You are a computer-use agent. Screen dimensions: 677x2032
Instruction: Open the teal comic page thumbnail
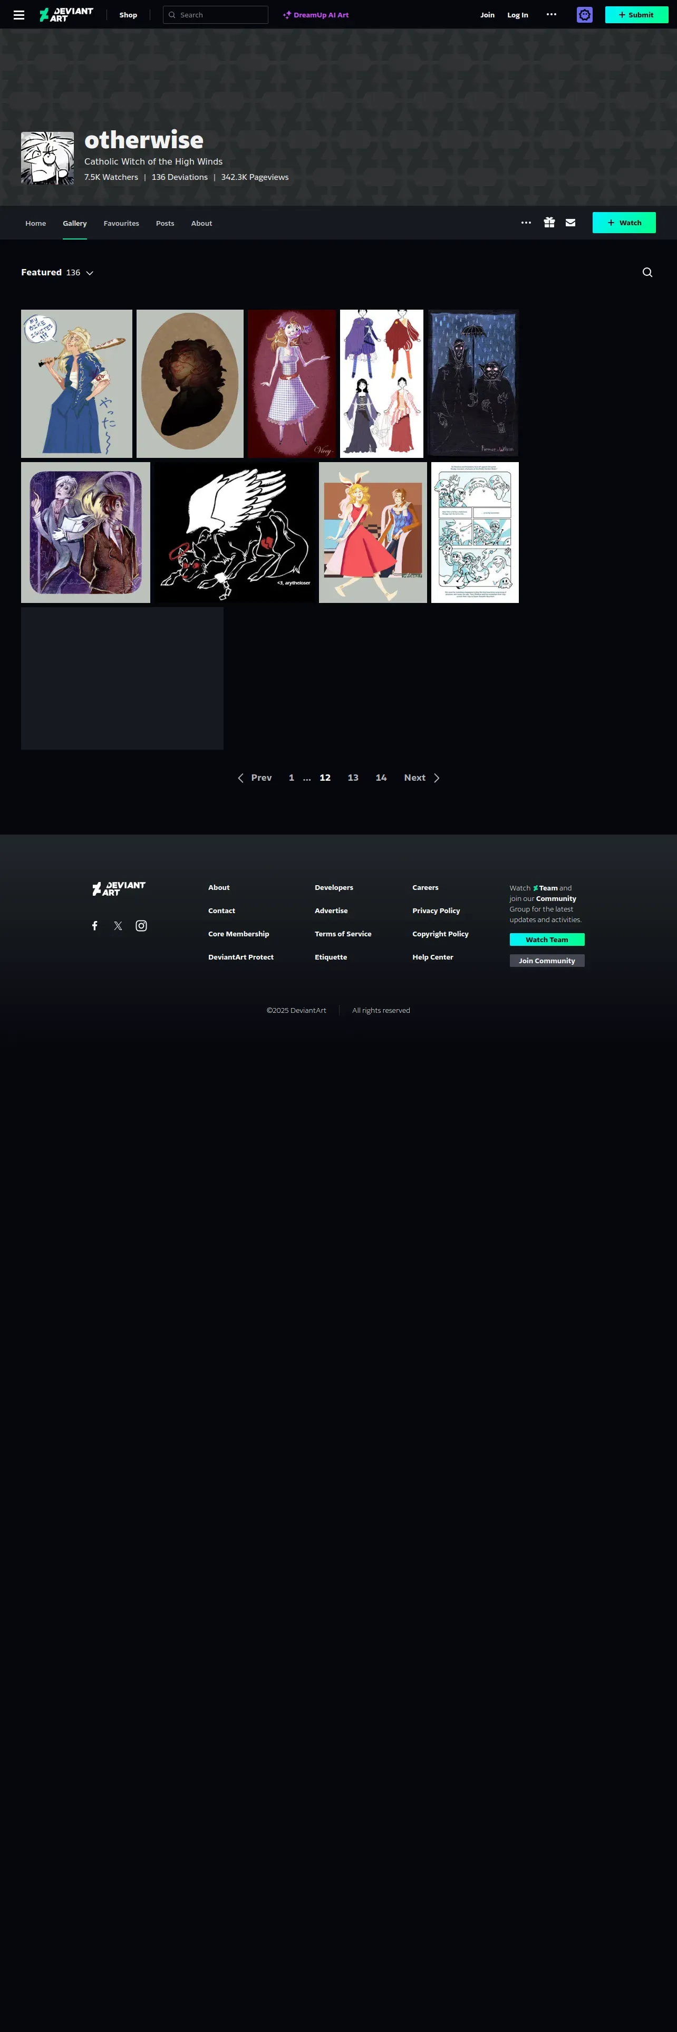(x=475, y=533)
